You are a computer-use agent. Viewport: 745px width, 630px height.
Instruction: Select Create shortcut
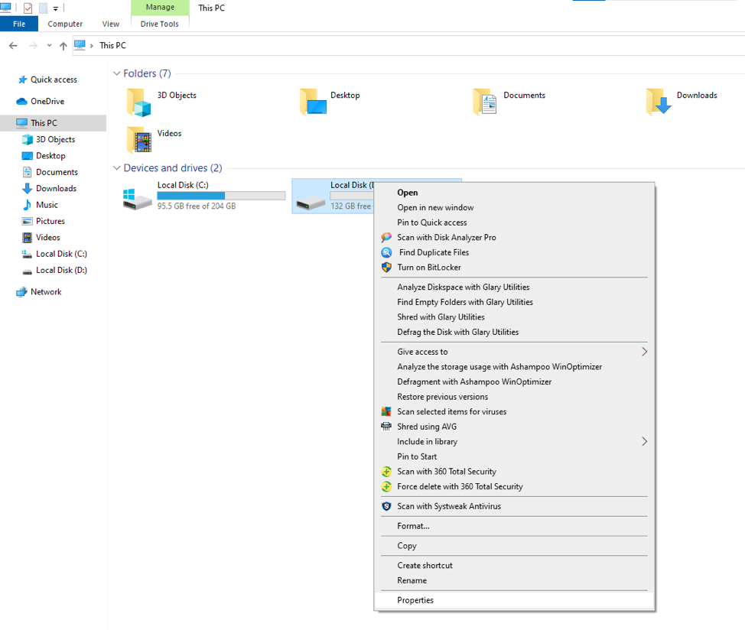514,566
